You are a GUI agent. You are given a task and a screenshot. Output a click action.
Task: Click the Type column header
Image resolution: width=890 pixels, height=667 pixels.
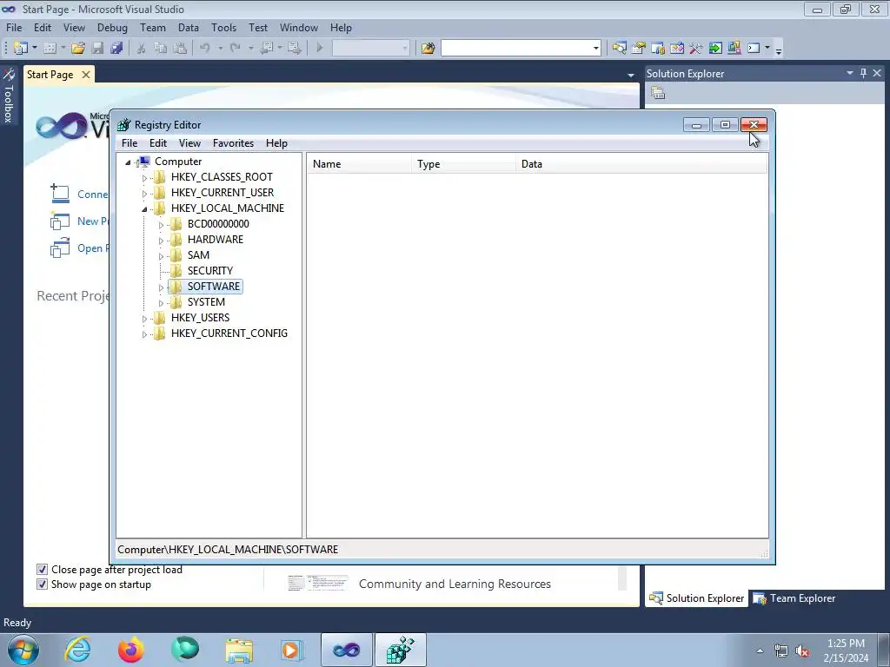tap(464, 164)
